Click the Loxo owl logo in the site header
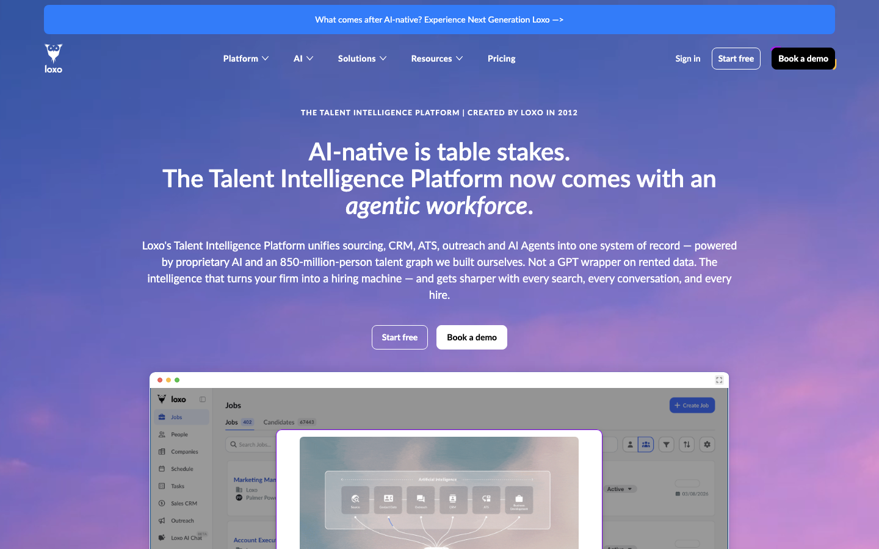The image size is (879, 549). point(54,59)
